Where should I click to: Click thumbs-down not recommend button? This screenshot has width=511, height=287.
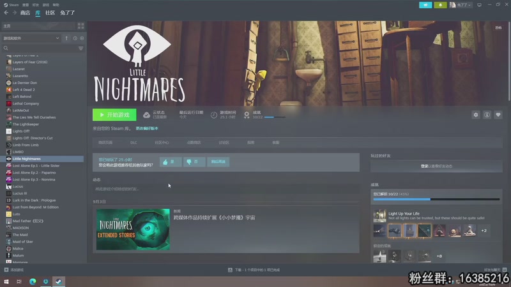(x=194, y=162)
